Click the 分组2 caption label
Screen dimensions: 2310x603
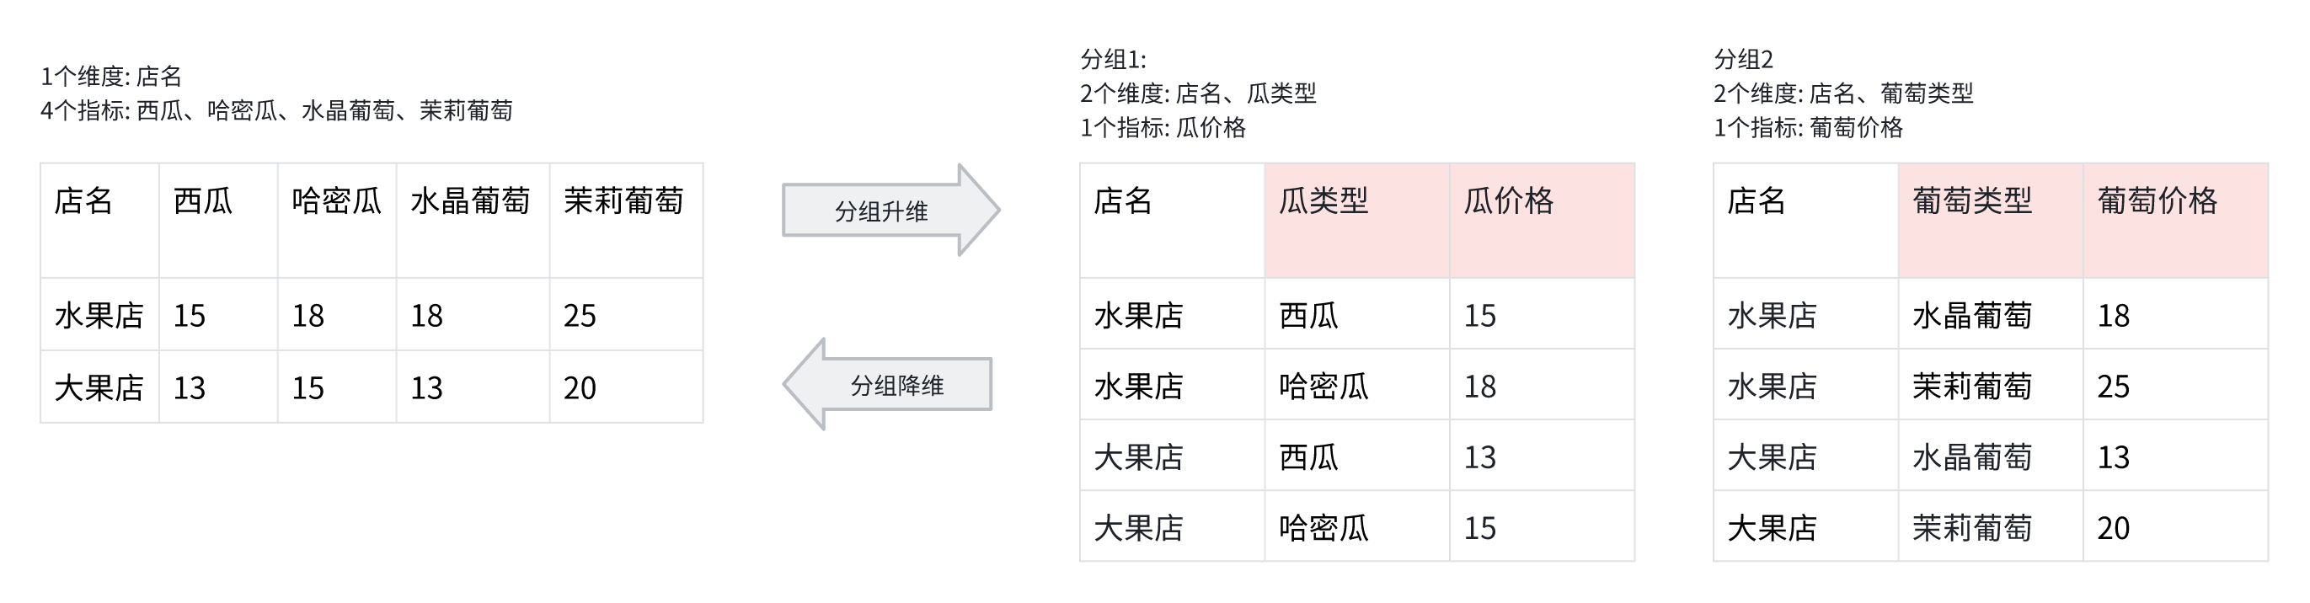click(x=1743, y=60)
